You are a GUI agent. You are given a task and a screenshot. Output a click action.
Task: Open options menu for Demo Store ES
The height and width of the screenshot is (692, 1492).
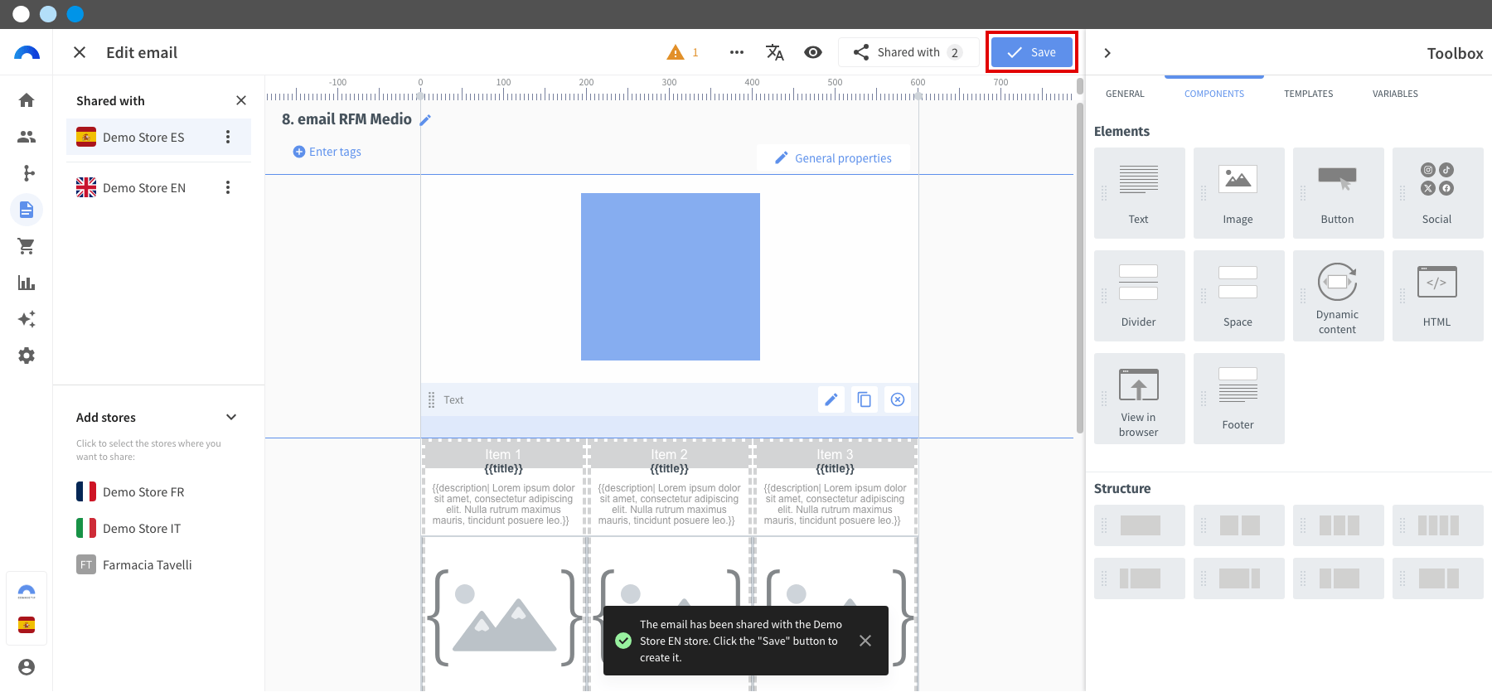(228, 137)
